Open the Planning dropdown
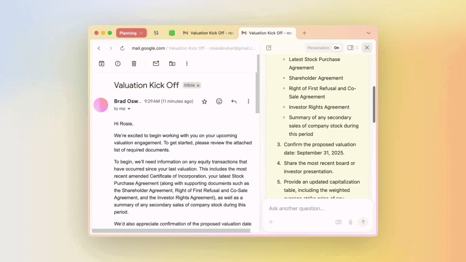The height and width of the screenshot is (262, 466). [x=131, y=33]
